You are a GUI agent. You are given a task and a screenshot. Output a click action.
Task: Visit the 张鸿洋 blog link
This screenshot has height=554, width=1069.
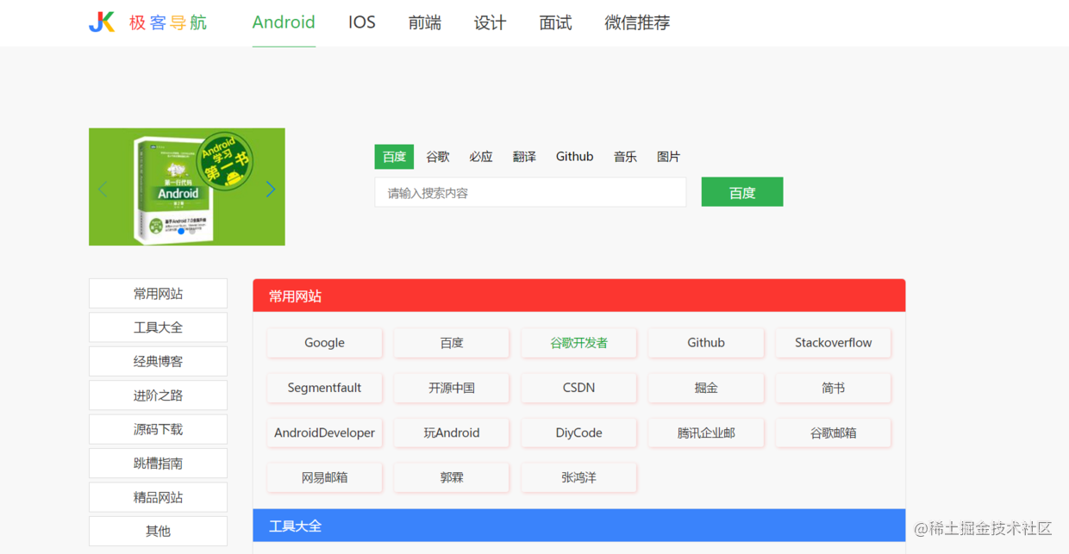click(578, 477)
